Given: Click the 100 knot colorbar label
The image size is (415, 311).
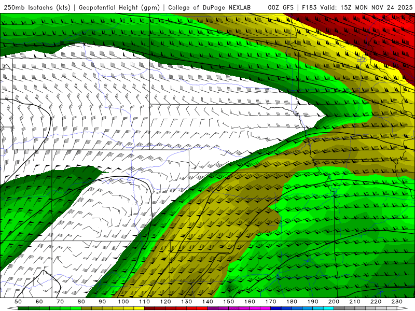Looking at the screenshot, I should pos(123,302).
